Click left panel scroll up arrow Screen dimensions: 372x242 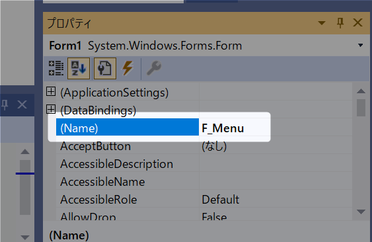point(25,151)
